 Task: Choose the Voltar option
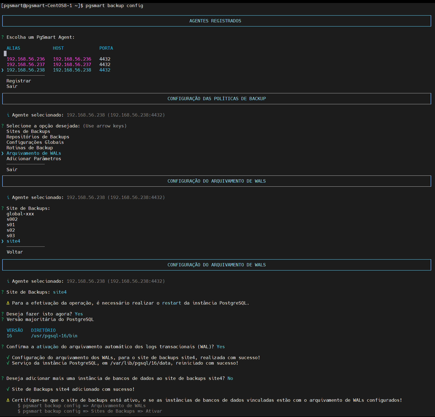(x=15, y=252)
